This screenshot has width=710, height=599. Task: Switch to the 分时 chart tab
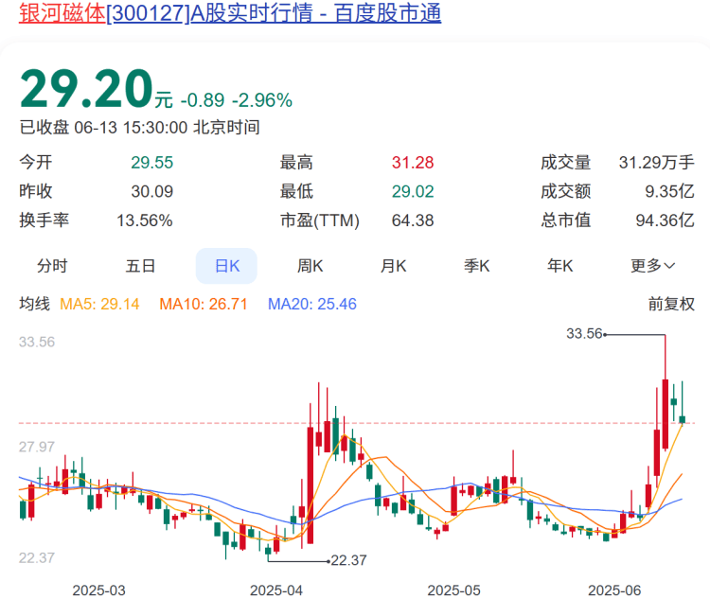click(x=52, y=266)
